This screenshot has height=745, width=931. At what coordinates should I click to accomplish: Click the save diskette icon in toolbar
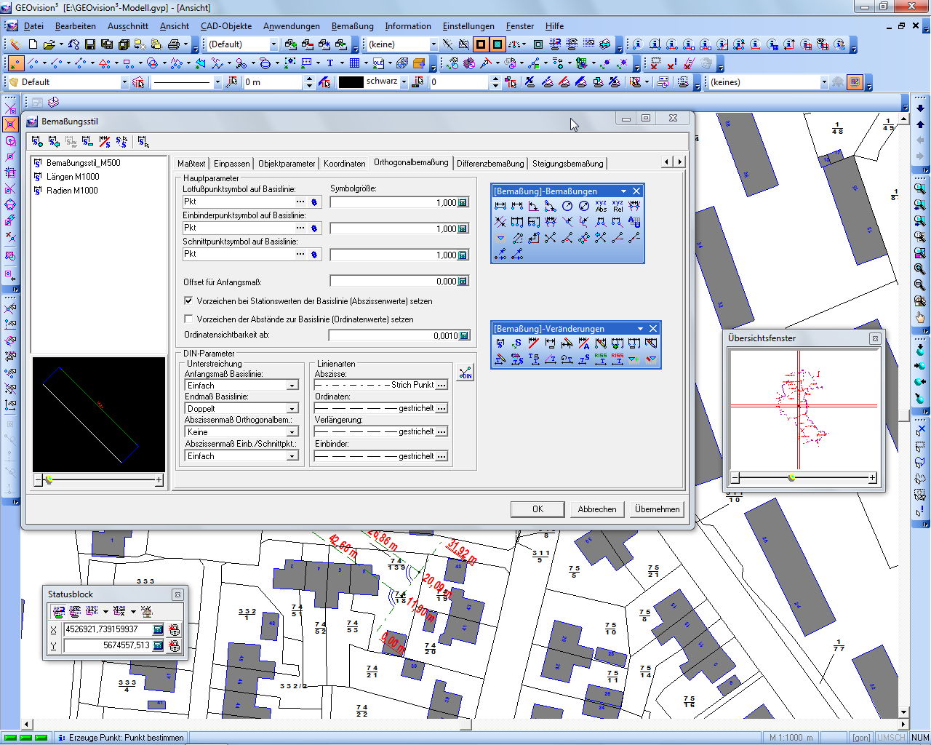91,44
